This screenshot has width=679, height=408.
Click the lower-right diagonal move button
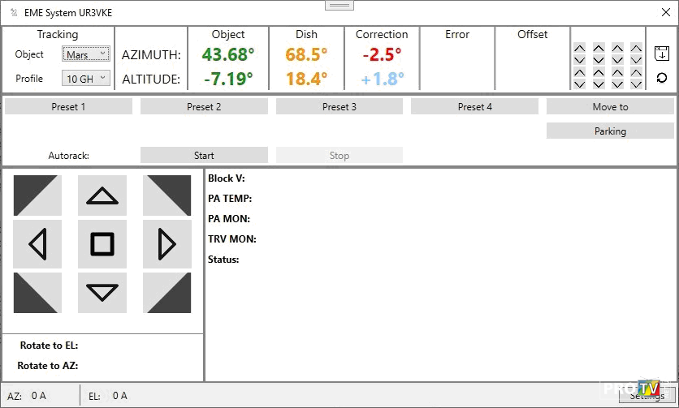pos(167,292)
